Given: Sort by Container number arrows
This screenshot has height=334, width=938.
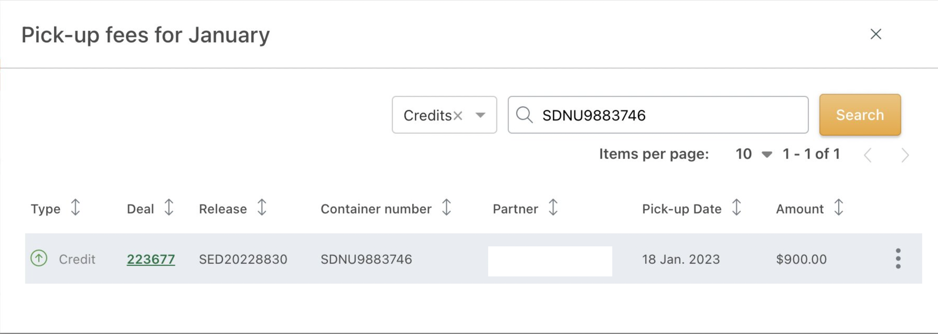Looking at the screenshot, I should click(446, 207).
